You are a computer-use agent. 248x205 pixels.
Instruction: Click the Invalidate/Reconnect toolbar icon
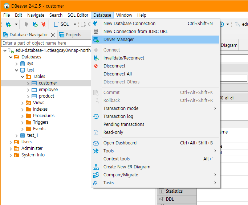click(x=35, y=24)
